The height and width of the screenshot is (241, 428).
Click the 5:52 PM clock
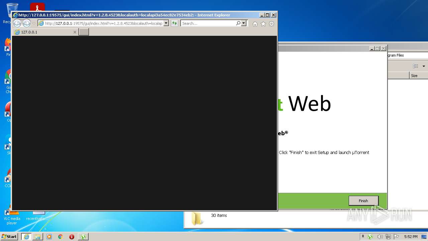[x=411, y=237]
